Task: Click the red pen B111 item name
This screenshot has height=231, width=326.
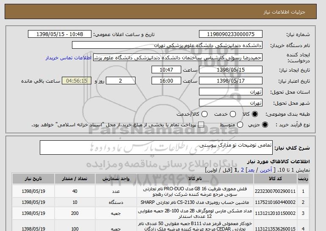Action: 195,226
